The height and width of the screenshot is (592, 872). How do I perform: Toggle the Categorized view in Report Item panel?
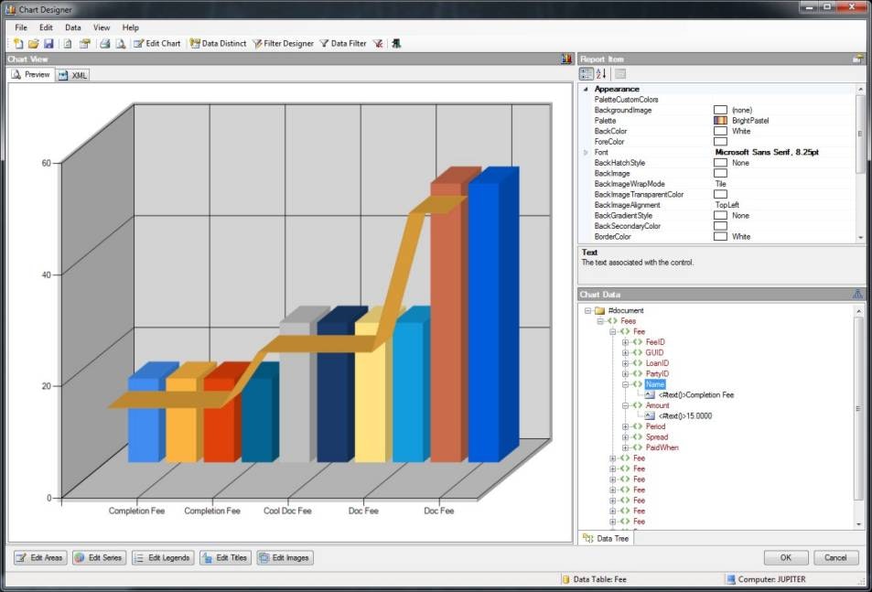point(586,72)
